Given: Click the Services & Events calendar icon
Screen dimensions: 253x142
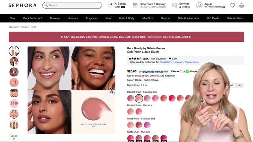Looking at the screenshot, I should tap(175, 5).
